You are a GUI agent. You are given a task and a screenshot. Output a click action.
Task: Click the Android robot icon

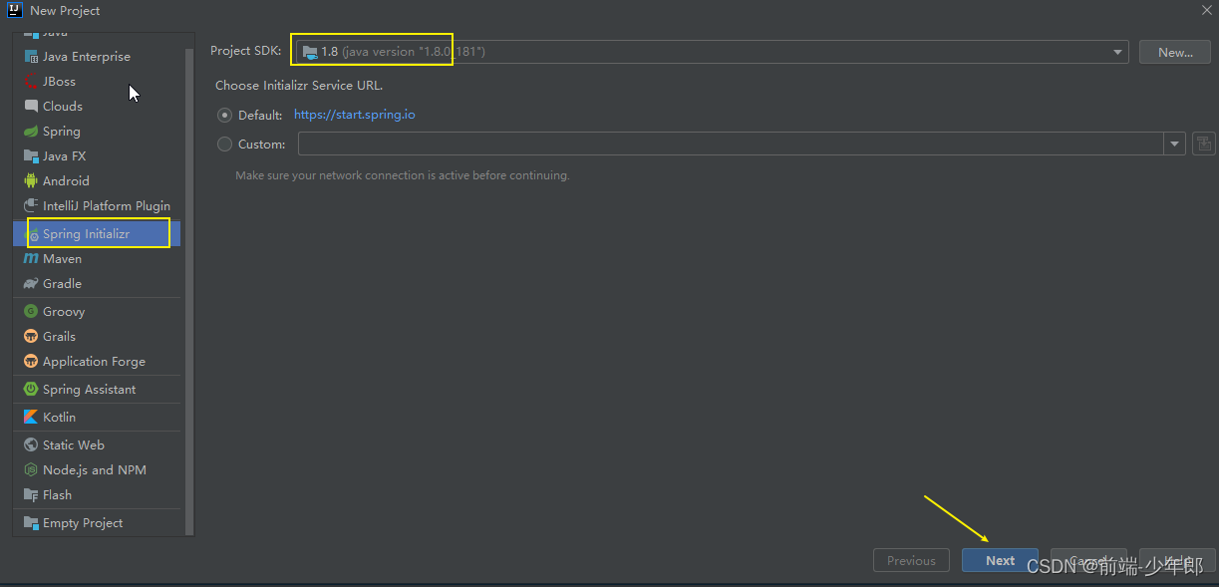31,181
